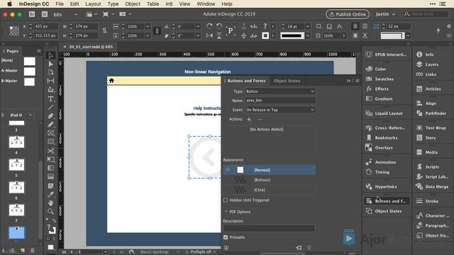
Task: Open the Justin workspace dropdown
Action: pos(385,14)
